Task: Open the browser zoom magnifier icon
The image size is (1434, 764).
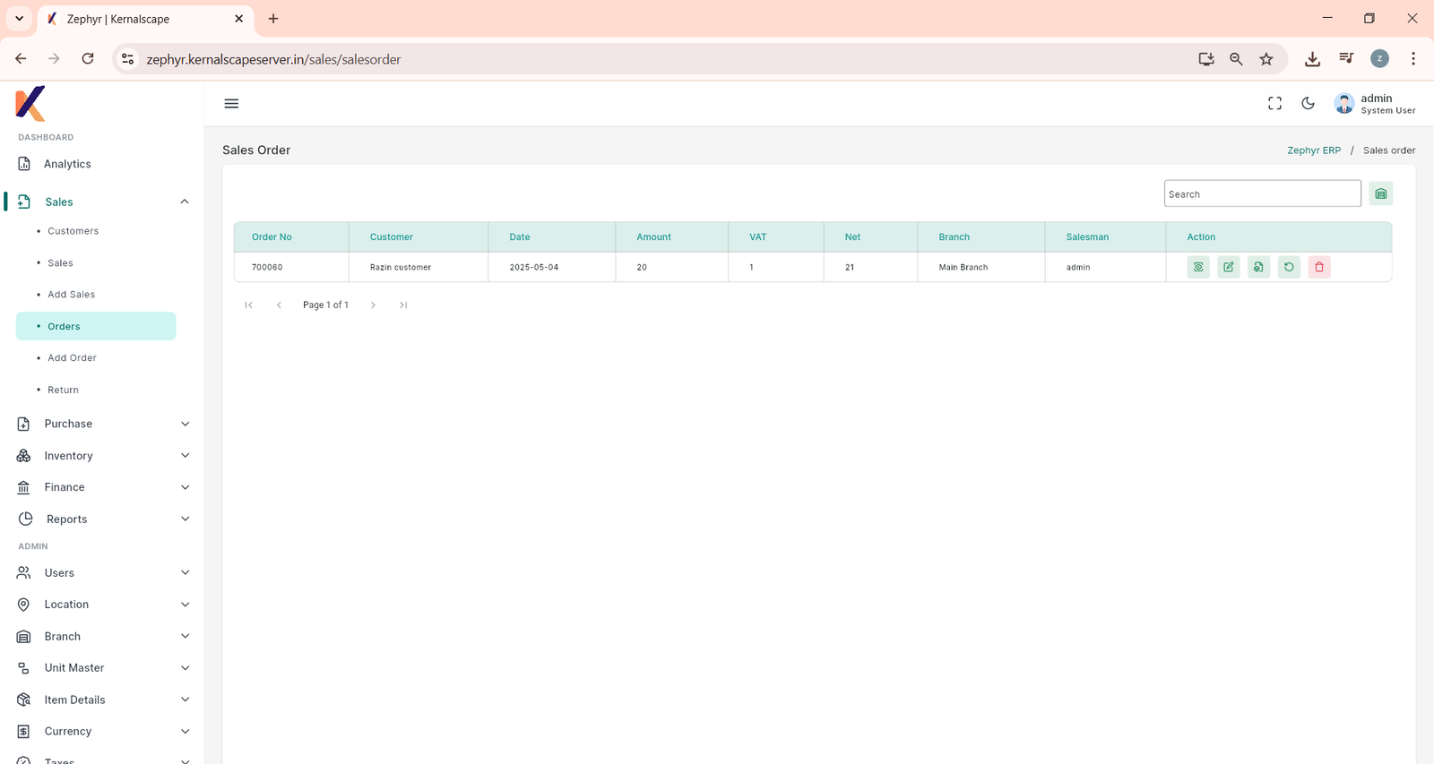Action: pyautogui.click(x=1236, y=59)
